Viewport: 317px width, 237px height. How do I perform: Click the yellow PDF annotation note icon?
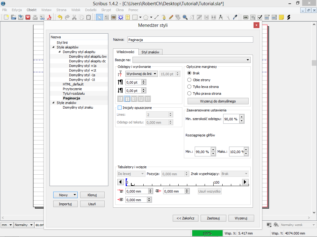click(281, 17)
